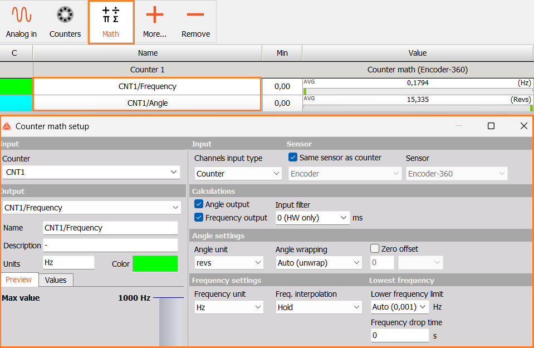Click the Name column header

(148, 53)
